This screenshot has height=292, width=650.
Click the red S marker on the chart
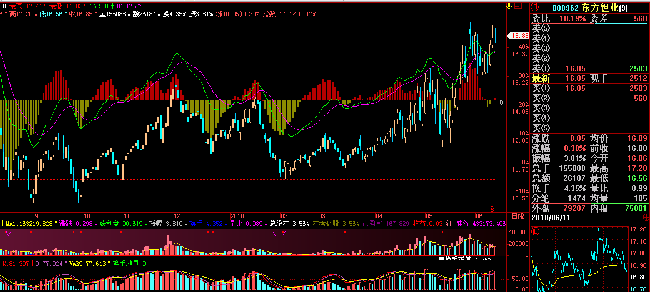tap(492, 208)
